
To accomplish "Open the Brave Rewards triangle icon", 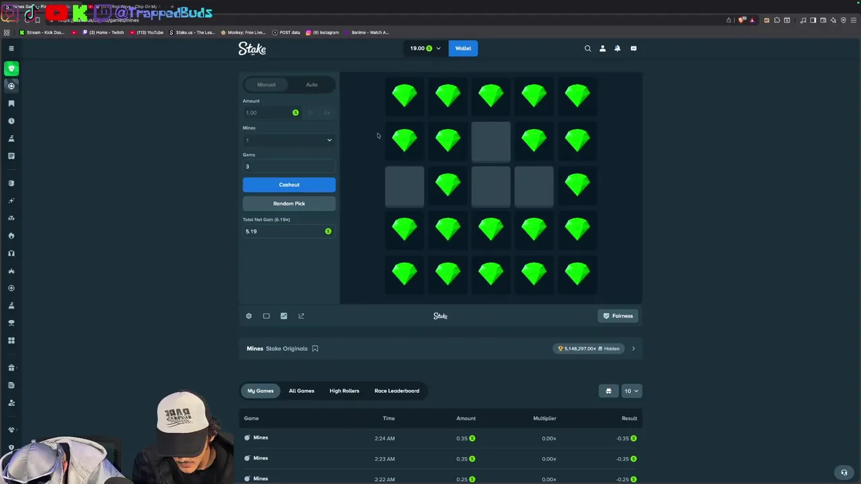I will pos(752,20).
